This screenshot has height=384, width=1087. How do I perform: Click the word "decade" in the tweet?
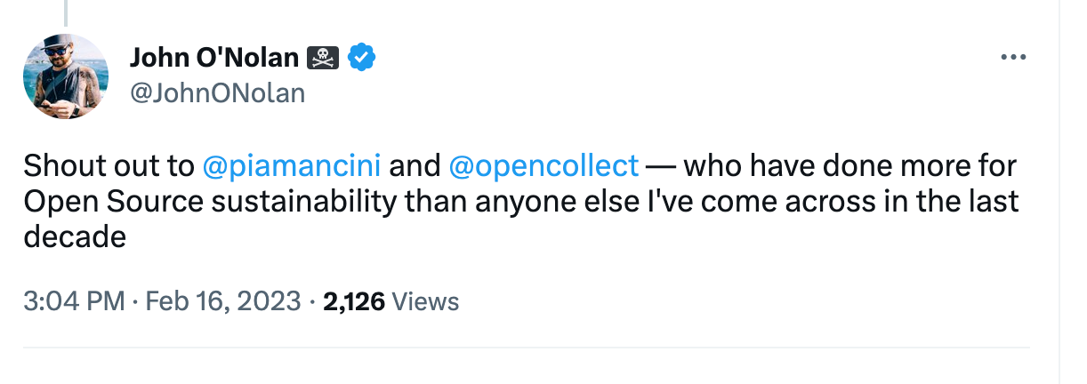coord(75,237)
